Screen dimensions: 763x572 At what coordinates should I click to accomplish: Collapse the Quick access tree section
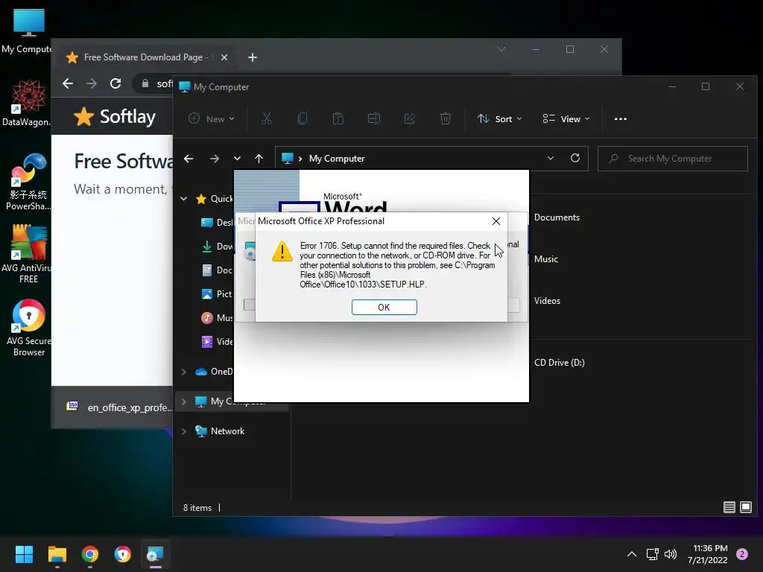[184, 198]
